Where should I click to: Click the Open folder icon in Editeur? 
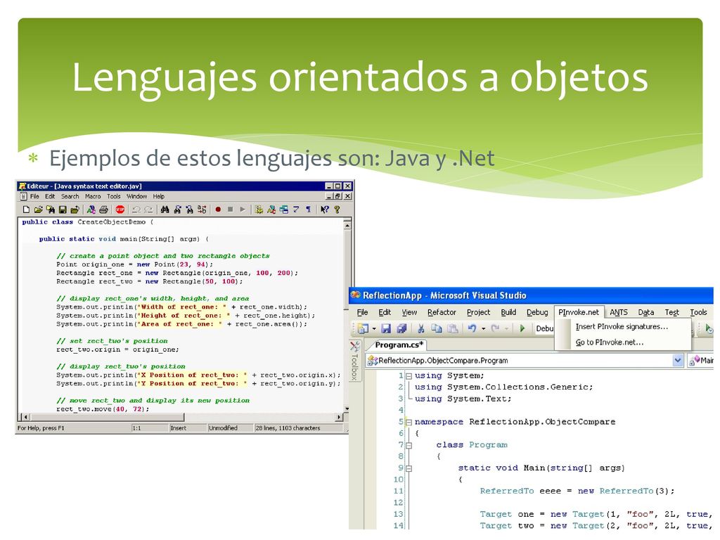39,210
